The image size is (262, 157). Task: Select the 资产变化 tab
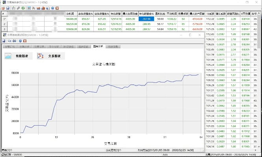83,47
